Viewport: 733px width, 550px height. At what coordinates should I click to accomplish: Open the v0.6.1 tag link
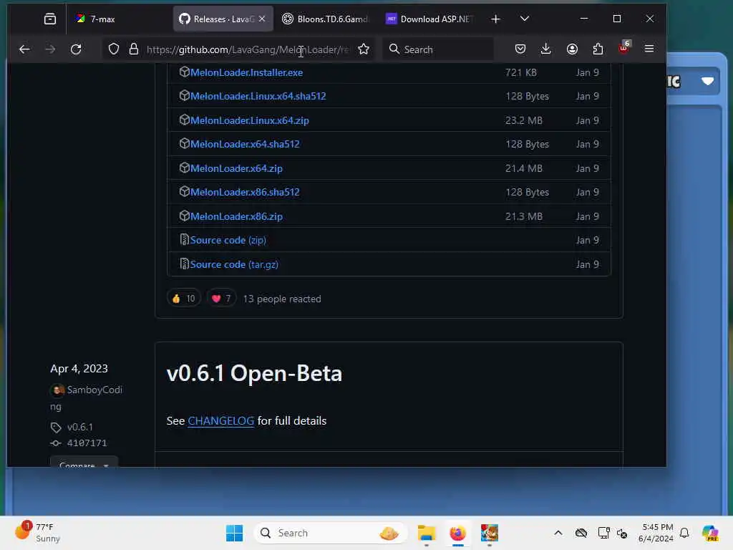point(80,427)
